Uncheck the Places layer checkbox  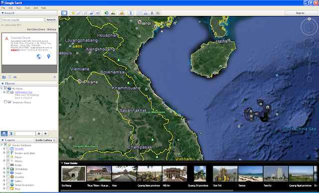point(8,157)
